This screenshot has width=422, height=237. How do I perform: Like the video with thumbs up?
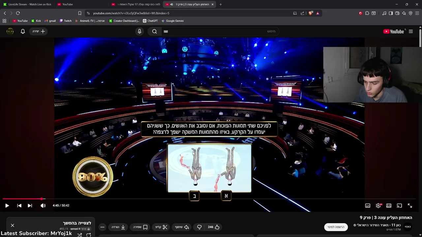tap(214, 227)
